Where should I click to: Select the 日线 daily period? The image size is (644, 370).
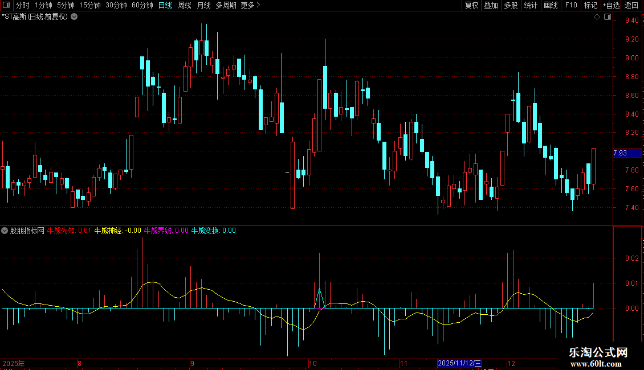pyautogui.click(x=165, y=5)
